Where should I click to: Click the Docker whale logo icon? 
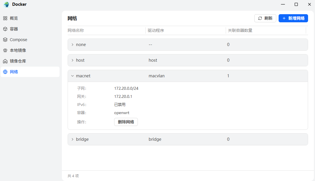[6, 4]
